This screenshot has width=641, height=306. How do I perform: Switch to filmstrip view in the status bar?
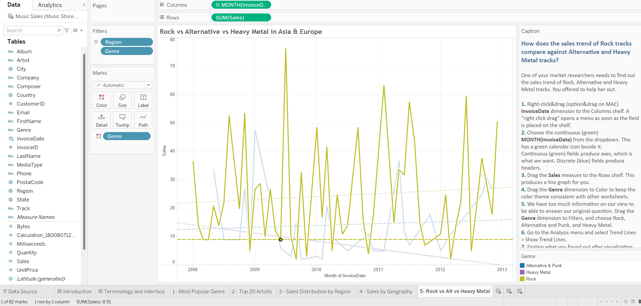tap(633, 301)
